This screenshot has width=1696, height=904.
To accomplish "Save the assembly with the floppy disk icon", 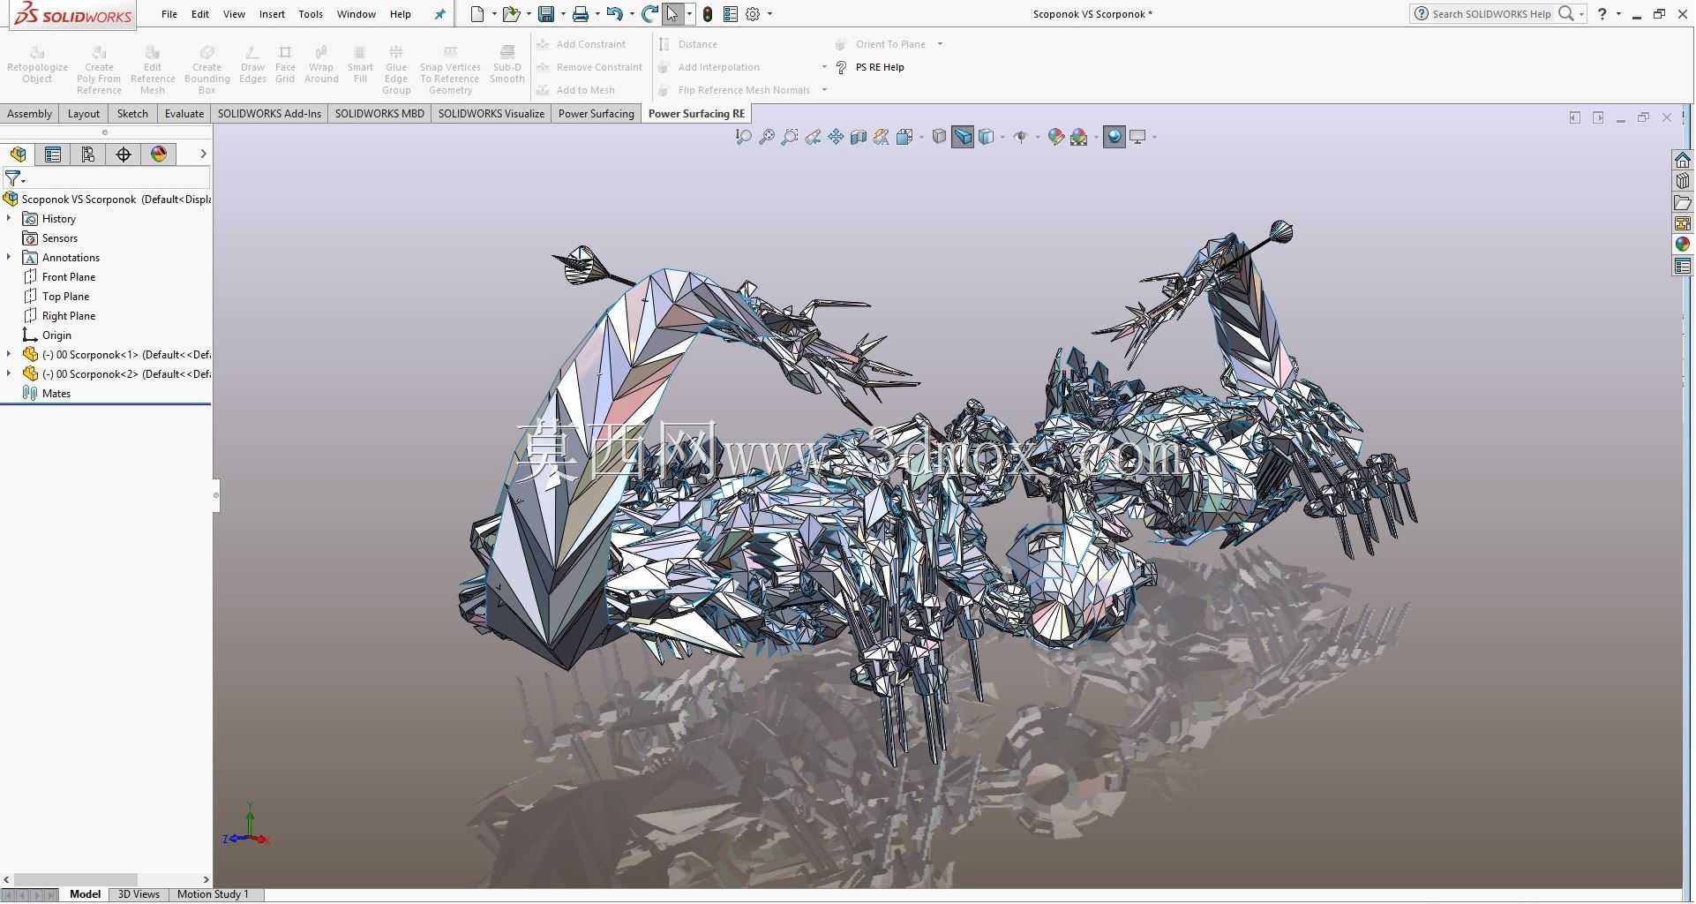I will [547, 14].
